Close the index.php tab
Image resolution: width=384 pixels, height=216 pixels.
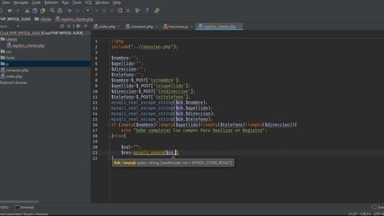point(119,26)
